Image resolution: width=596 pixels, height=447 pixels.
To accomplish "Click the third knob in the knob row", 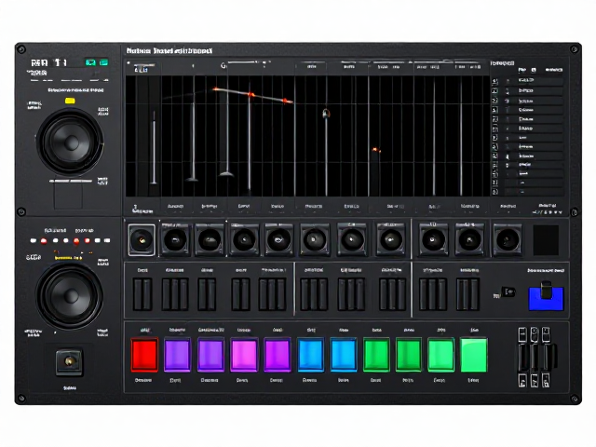I will 210,240.
